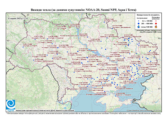Click the large blue circle in legend
The height and width of the screenshot is (118, 167).
point(139,23)
